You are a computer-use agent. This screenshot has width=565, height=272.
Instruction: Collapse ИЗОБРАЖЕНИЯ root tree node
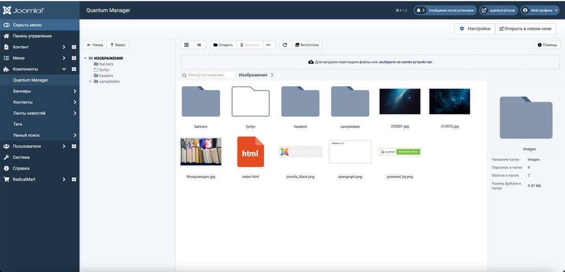(85, 58)
